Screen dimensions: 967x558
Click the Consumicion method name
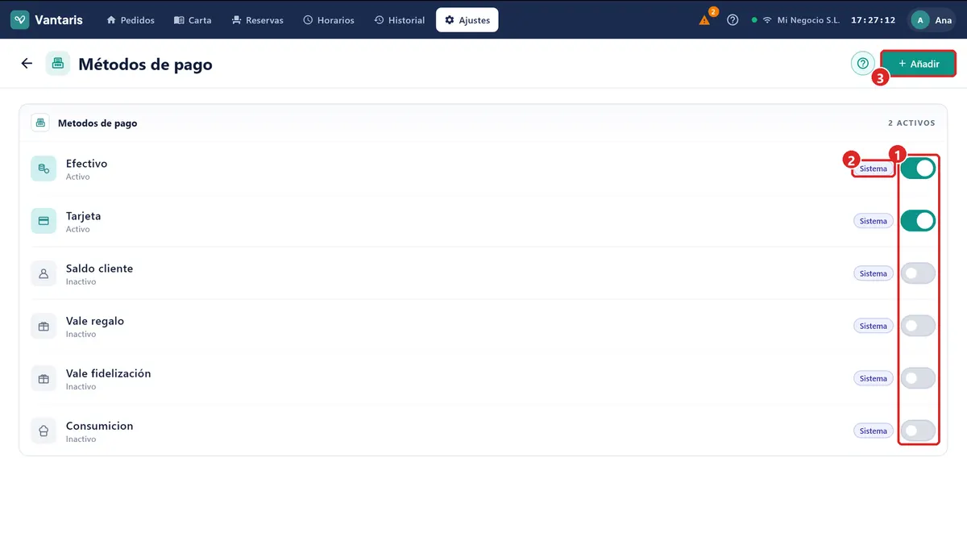coord(99,426)
